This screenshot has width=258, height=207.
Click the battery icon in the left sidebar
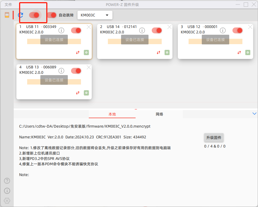pos(7,15)
